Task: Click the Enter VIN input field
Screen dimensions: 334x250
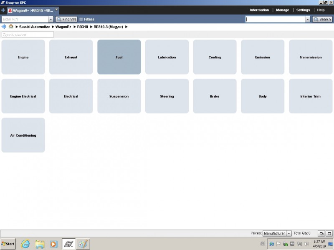Action: pyautogui.click(x=25, y=19)
